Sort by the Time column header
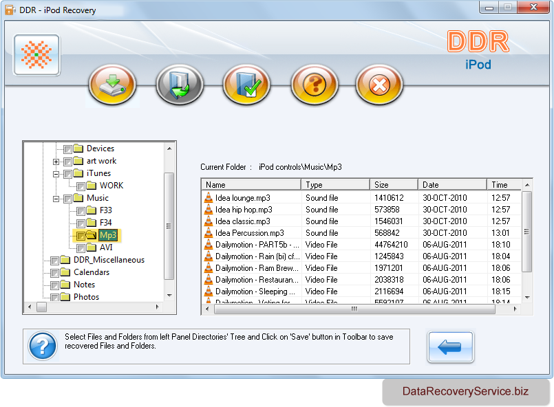 (x=504, y=185)
